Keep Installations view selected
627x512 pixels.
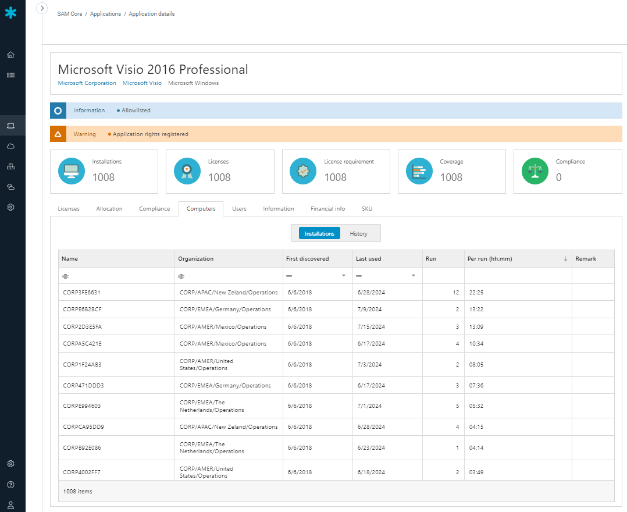point(319,233)
